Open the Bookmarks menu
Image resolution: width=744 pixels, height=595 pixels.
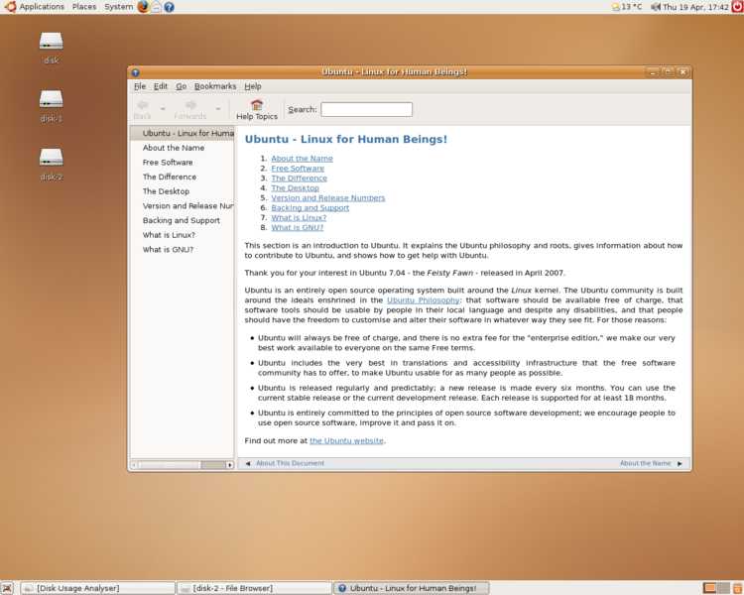(215, 86)
